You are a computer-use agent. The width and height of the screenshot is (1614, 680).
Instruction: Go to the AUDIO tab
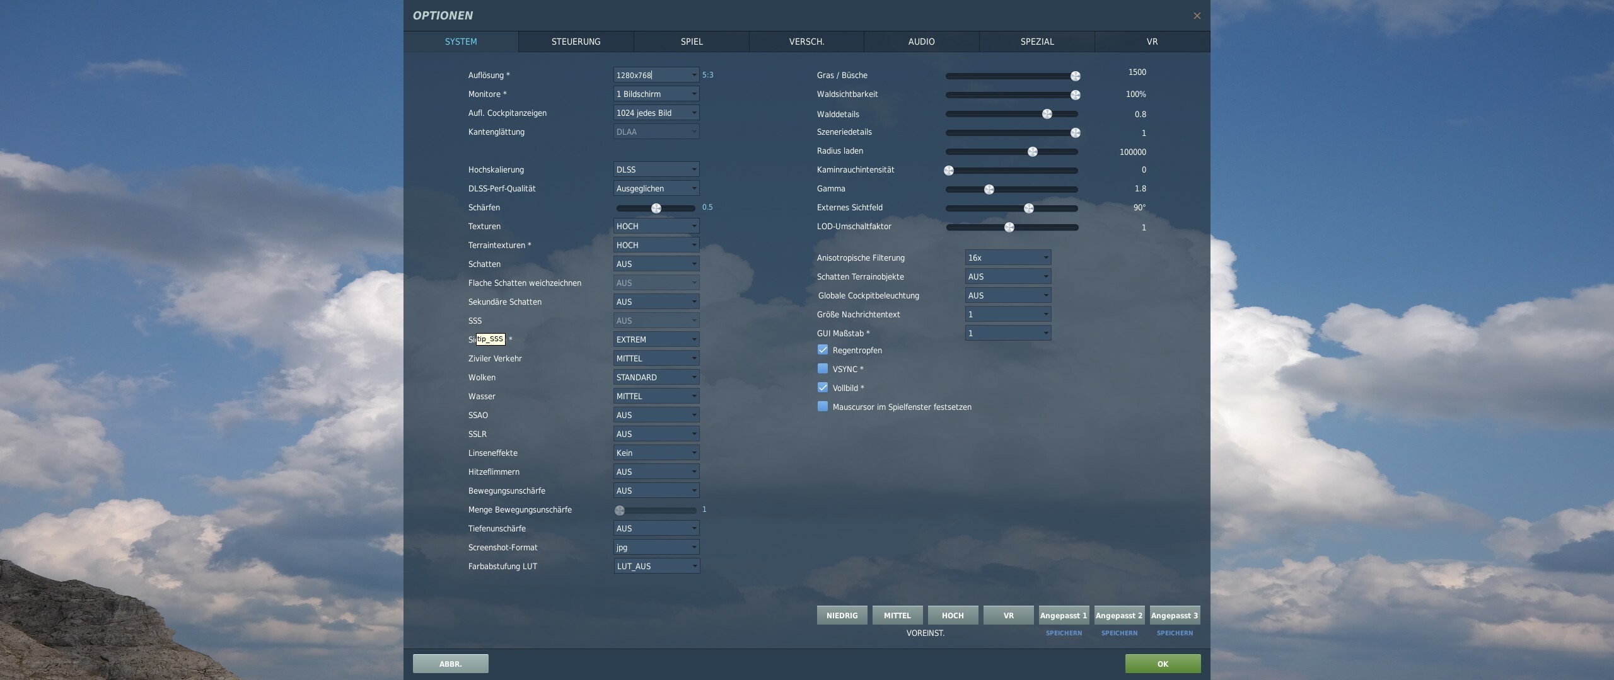(x=921, y=42)
